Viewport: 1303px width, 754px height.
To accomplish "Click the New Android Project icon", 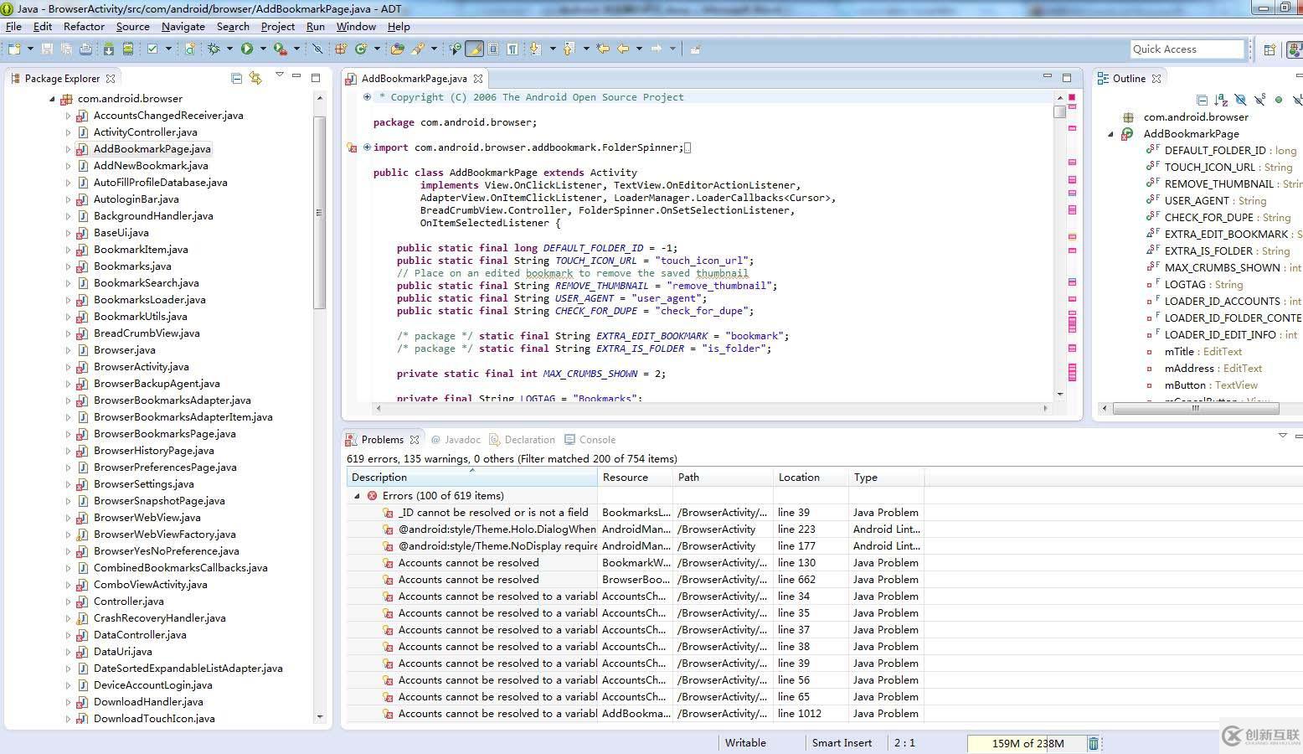I will coord(190,49).
